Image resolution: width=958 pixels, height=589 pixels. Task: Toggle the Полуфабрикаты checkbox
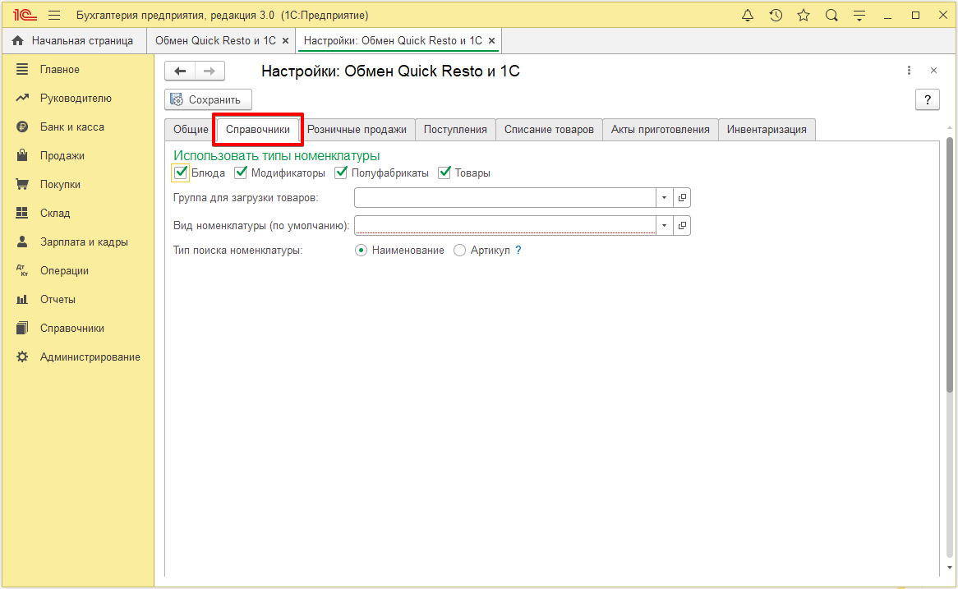341,173
